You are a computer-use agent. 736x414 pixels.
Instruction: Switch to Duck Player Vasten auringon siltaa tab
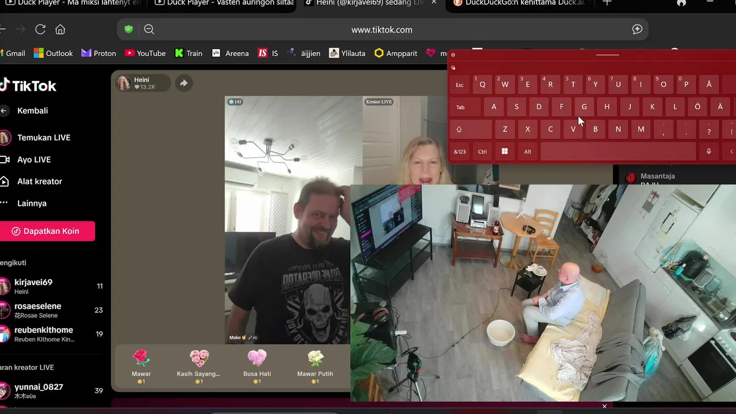point(224,3)
